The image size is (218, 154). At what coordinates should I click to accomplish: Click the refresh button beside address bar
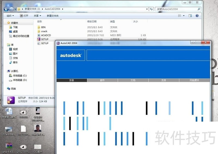tap(151, 9)
